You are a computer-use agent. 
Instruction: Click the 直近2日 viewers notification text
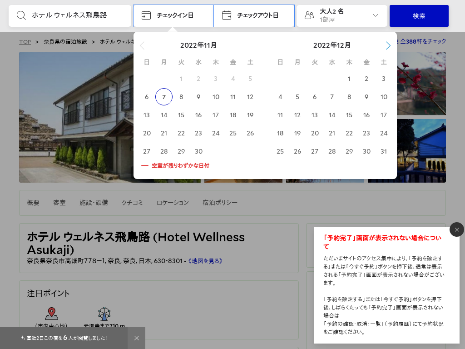pos(64,338)
